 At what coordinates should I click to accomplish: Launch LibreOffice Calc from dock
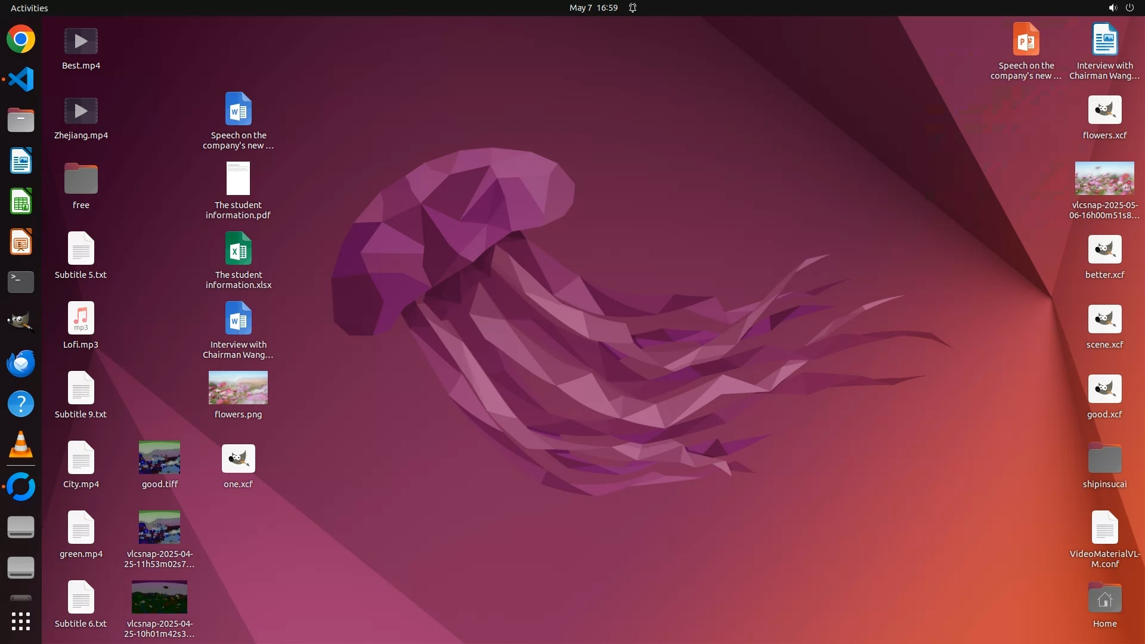(21, 202)
